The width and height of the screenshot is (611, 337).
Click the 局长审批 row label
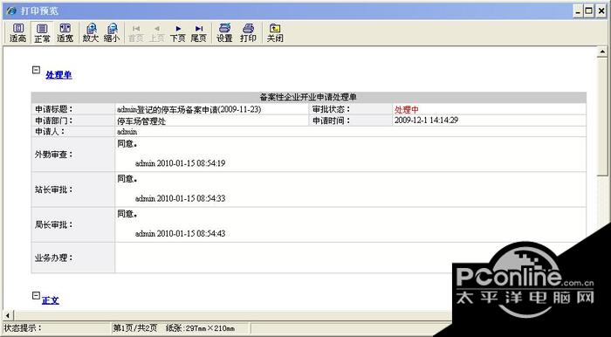[54, 224]
